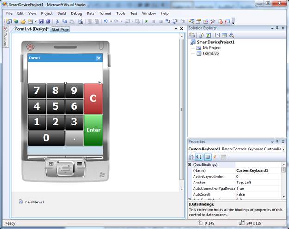289x229 pixels.
Task: Open the Properties window position dropdown
Action: coord(272,142)
